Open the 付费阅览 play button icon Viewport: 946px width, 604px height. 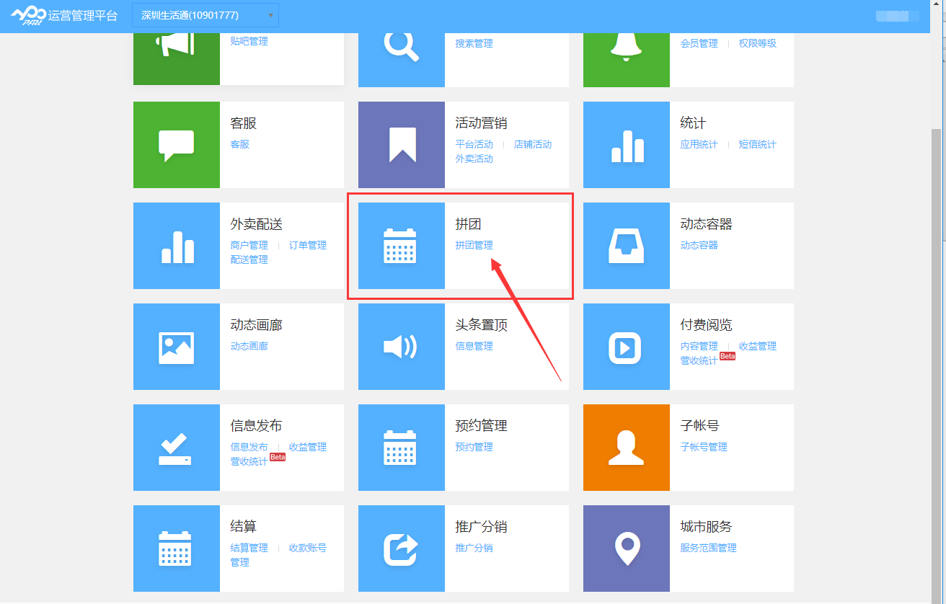pos(627,347)
